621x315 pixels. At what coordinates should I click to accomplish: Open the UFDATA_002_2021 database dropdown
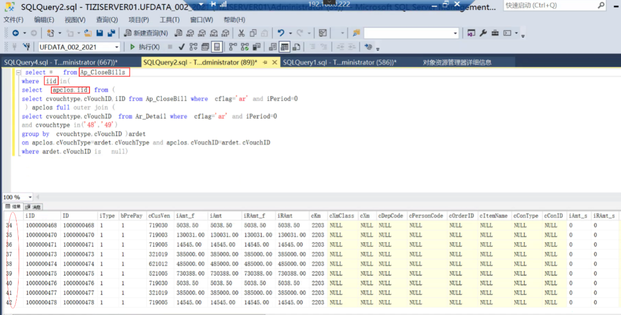pyautogui.click(x=116, y=47)
